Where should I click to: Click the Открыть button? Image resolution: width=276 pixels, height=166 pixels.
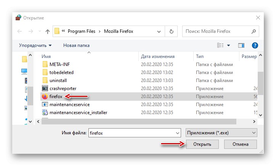click(x=202, y=144)
